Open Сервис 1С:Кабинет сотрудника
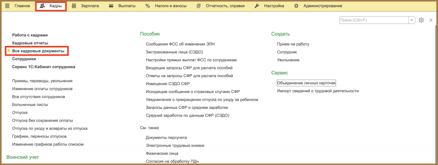Image resolution: width=438 pixels, height=165 pixels. [44, 67]
